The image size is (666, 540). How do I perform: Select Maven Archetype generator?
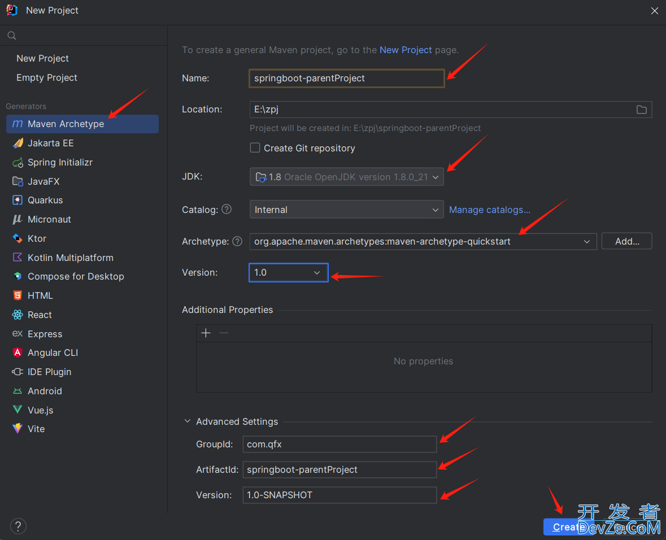click(x=66, y=124)
